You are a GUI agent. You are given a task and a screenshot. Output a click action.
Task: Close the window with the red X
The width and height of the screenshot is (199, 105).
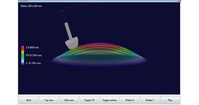click(x=179, y=1)
